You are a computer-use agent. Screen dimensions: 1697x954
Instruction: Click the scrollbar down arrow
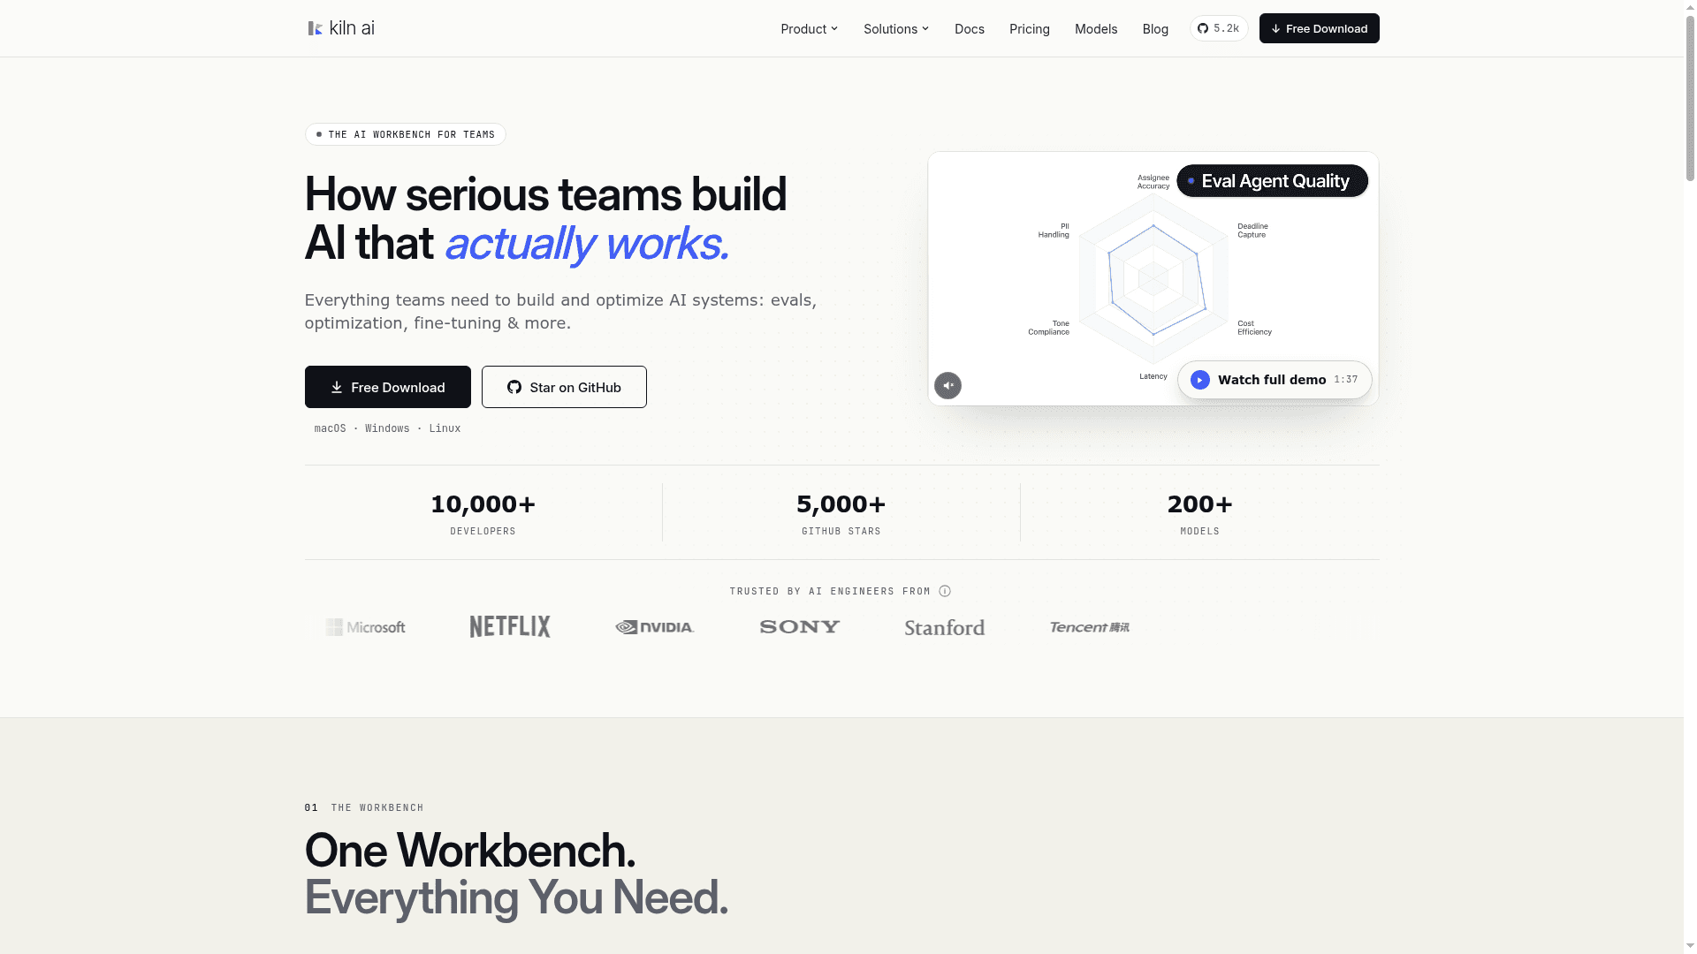coord(1690,946)
